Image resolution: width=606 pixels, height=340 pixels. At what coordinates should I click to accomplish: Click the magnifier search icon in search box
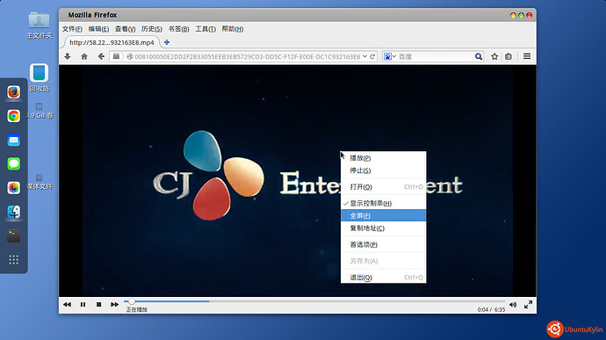(x=479, y=56)
